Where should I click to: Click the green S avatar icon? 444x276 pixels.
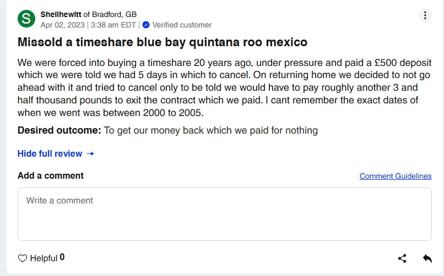pyautogui.click(x=26, y=19)
